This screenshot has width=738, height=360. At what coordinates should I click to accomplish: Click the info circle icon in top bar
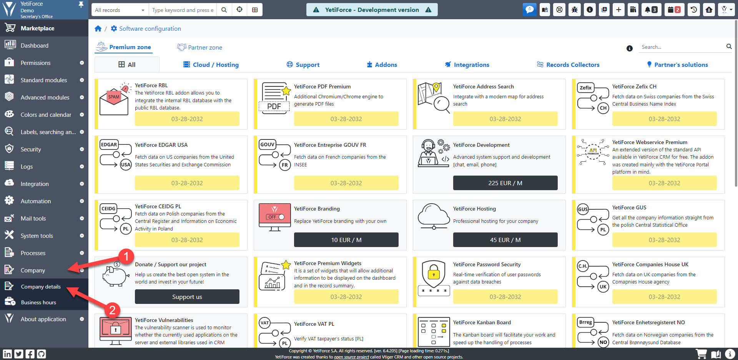[x=590, y=10]
